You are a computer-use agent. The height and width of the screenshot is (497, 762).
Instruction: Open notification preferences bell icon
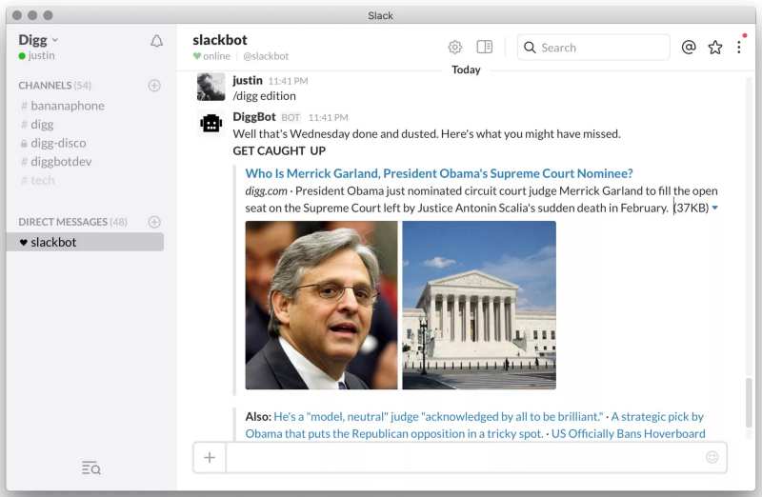[x=156, y=41]
